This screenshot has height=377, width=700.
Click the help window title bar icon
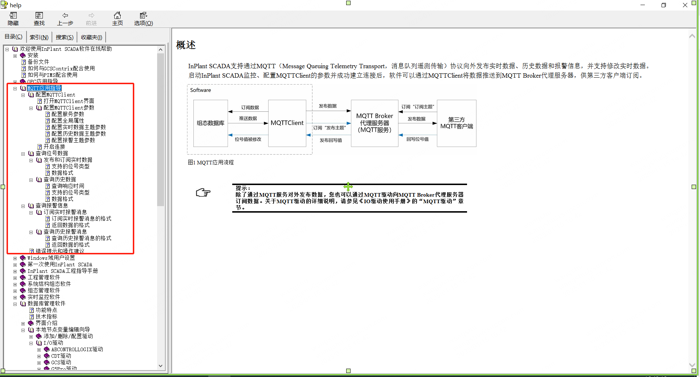(4, 5)
